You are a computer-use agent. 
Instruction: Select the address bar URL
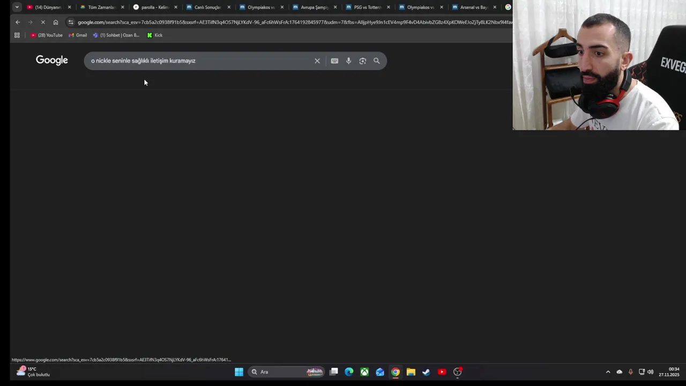295,22
